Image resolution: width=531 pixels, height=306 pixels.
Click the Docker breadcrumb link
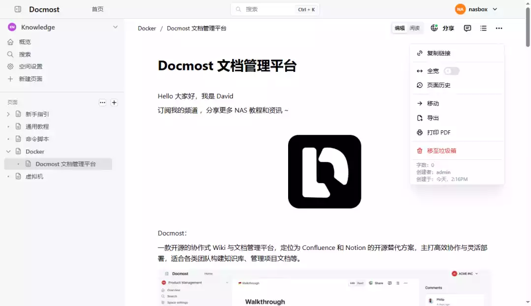(x=147, y=28)
